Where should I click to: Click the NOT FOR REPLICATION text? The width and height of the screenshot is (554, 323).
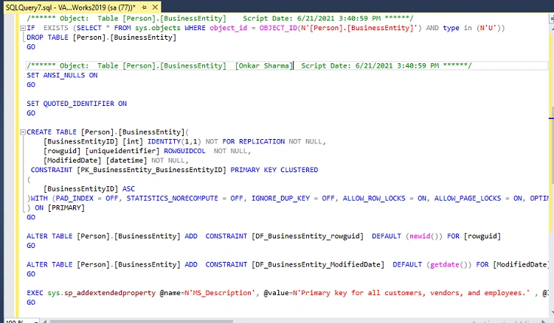(x=245, y=141)
